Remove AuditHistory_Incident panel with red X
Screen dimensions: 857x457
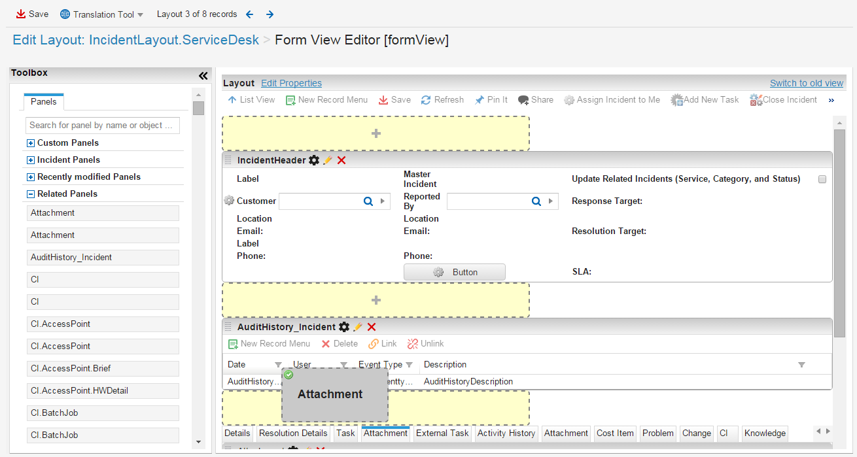372,327
